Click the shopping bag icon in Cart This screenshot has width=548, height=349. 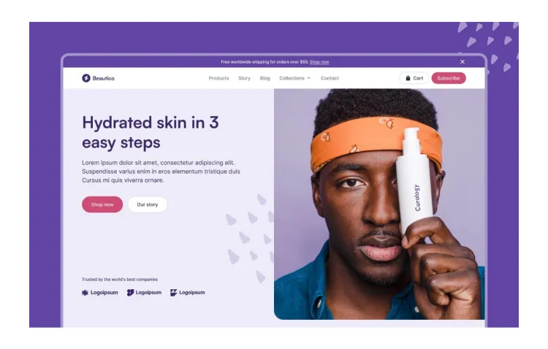408,78
